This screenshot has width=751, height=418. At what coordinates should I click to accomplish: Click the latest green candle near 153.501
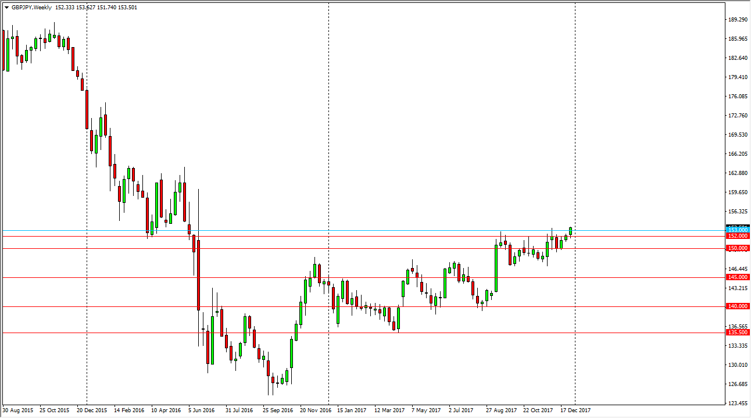570,231
